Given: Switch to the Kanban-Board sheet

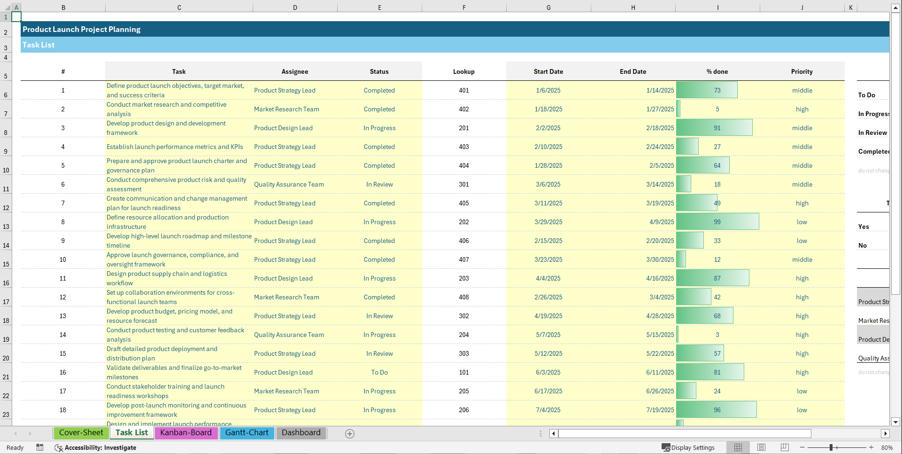Looking at the screenshot, I should pyautogui.click(x=186, y=433).
